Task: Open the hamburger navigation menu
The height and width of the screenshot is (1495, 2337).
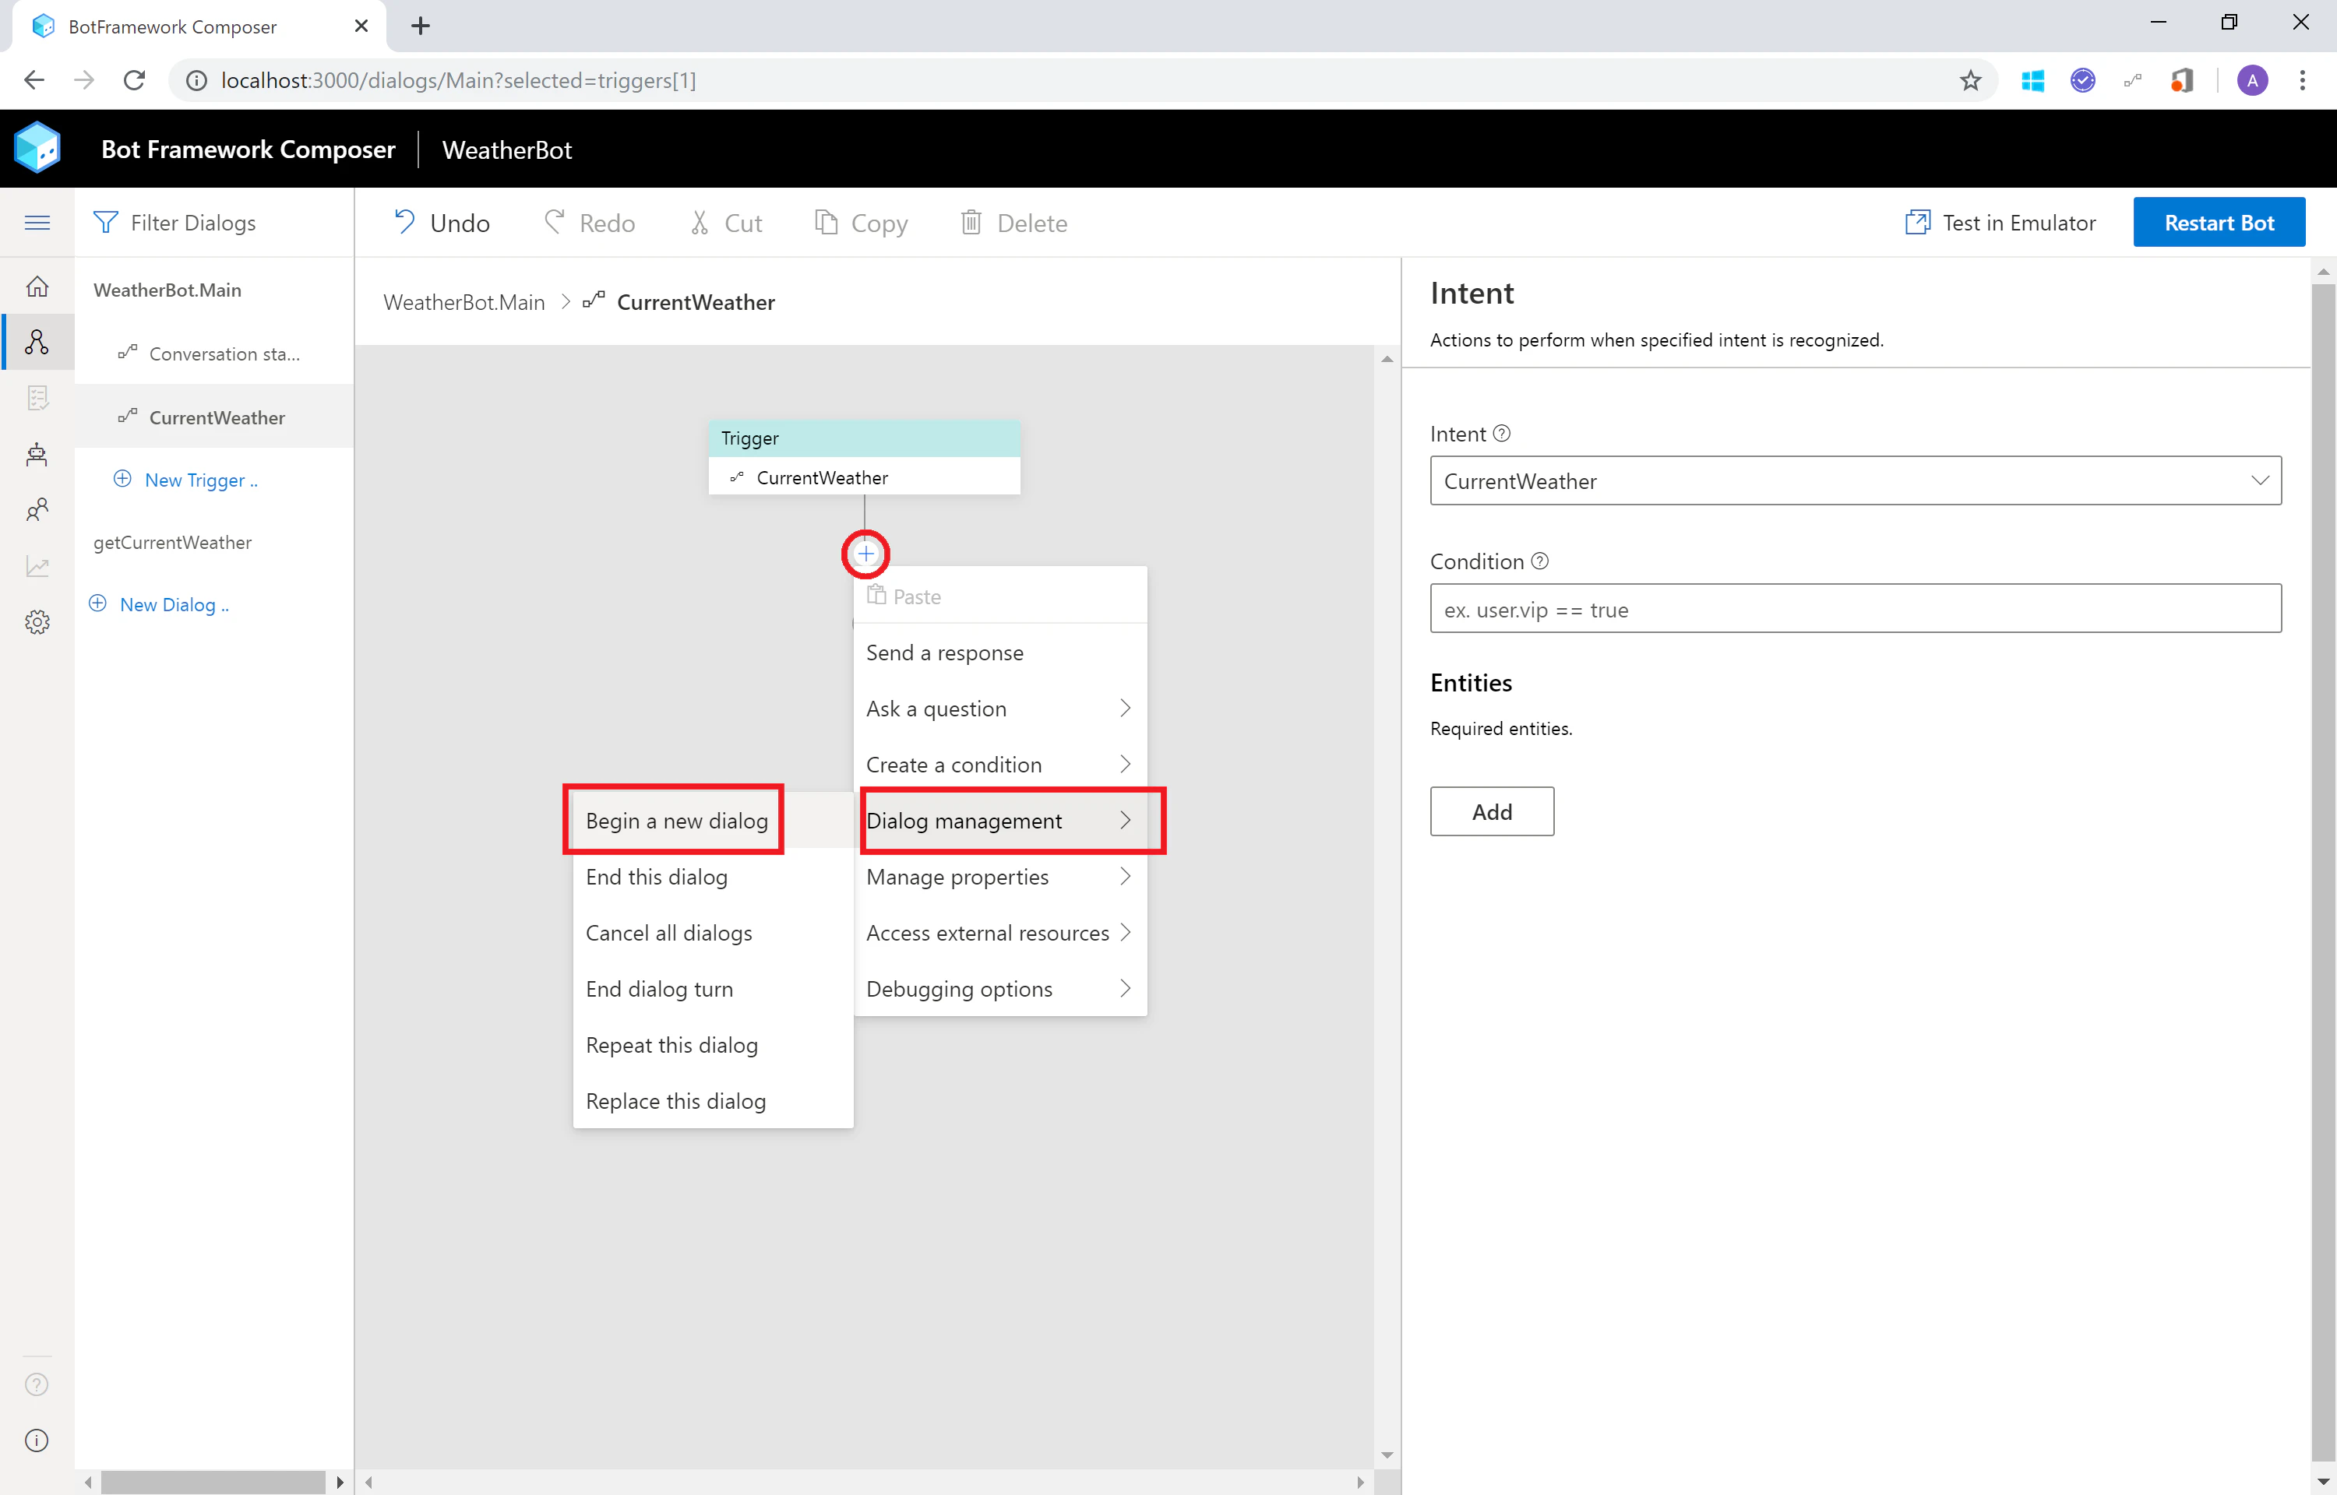Action: (x=37, y=223)
